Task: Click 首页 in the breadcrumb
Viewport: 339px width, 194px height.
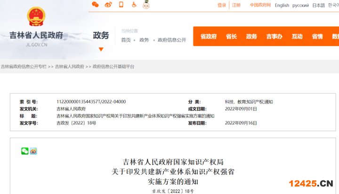Action: 126,40
